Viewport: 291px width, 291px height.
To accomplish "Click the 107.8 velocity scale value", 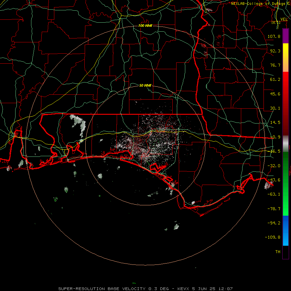I will pos(274,36).
